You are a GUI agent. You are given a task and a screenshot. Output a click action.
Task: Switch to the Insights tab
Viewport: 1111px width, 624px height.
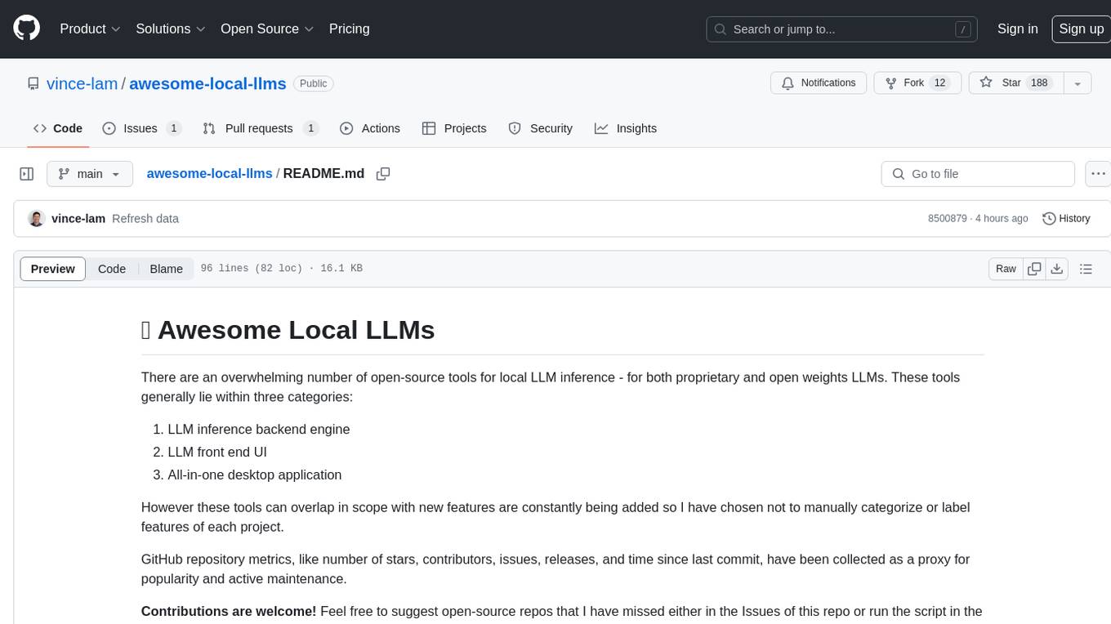pos(626,128)
